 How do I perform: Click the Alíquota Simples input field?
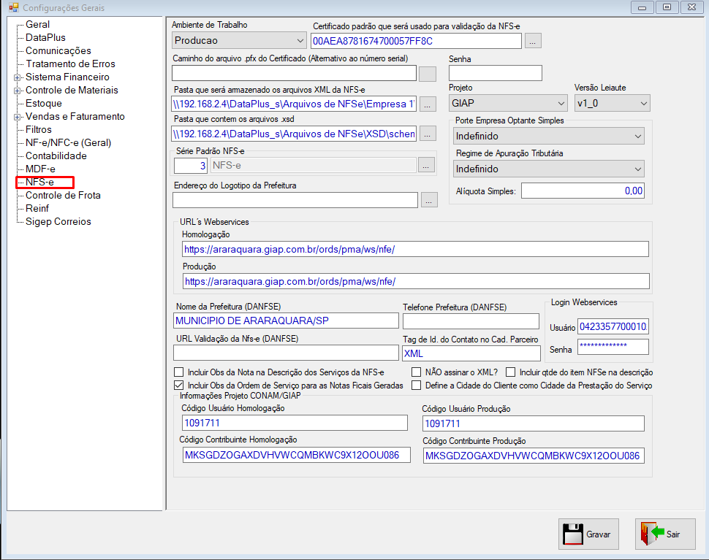tap(583, 191)
